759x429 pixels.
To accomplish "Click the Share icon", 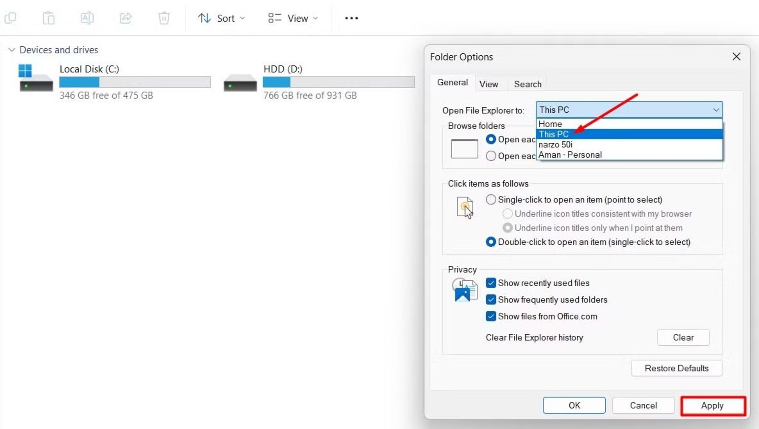I will click(126, 18).
